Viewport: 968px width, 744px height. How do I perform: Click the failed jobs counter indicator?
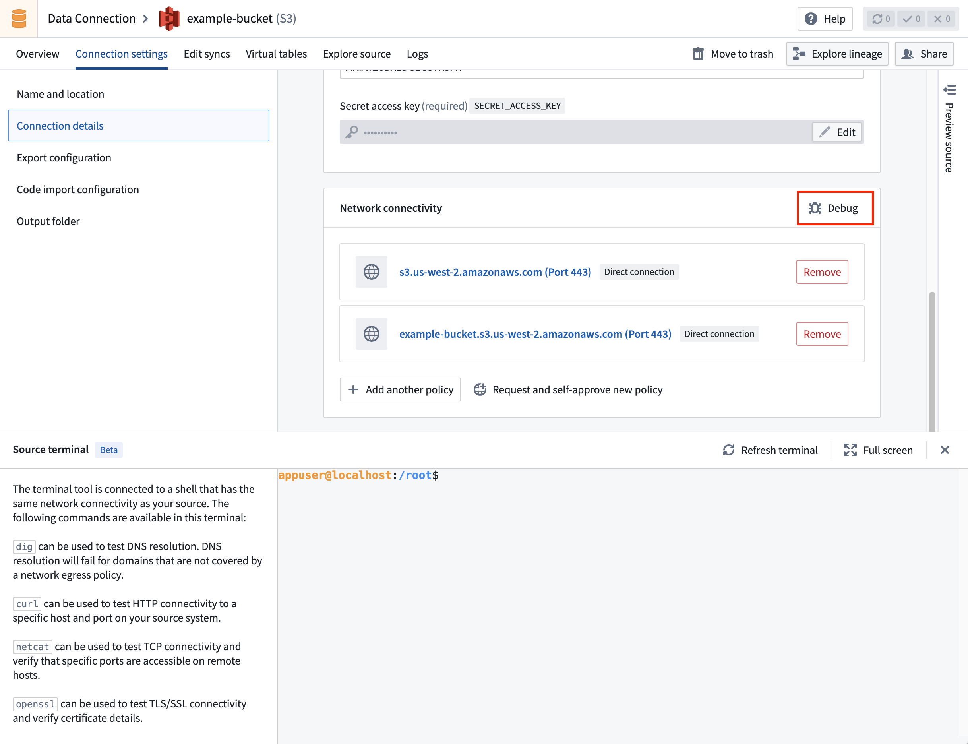click(x=941, y=19)
